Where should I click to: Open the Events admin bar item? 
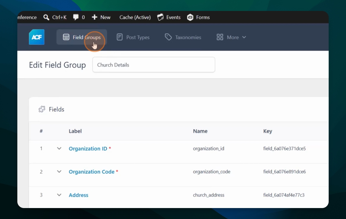click(x=169, y=17)
